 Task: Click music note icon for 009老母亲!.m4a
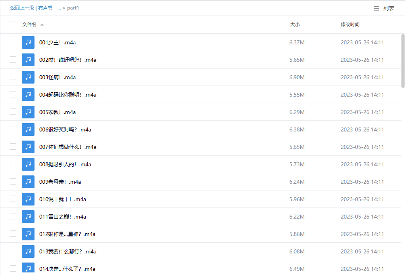(x=28, y=182)
